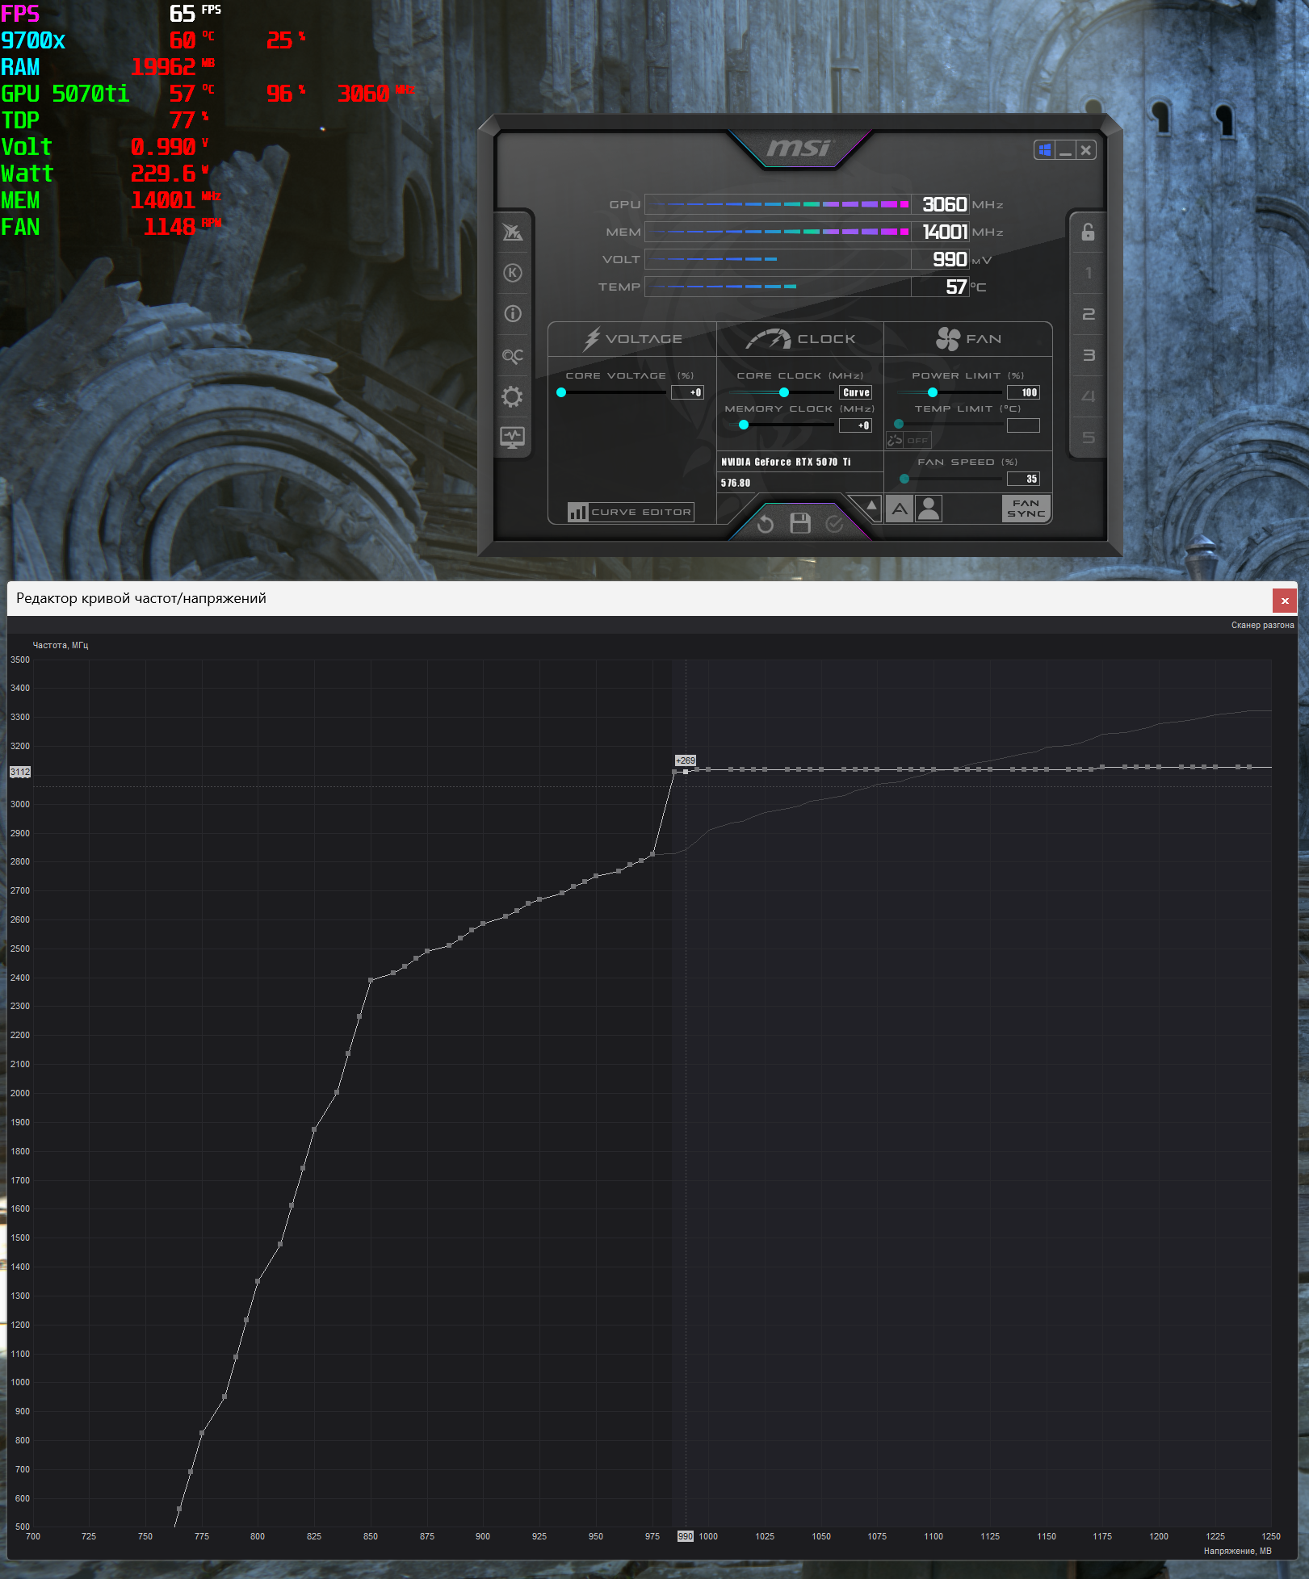Click the MSI dragon logo sidebar icon
Viewport: 1309px width, 1579px height.
[513, 232]
